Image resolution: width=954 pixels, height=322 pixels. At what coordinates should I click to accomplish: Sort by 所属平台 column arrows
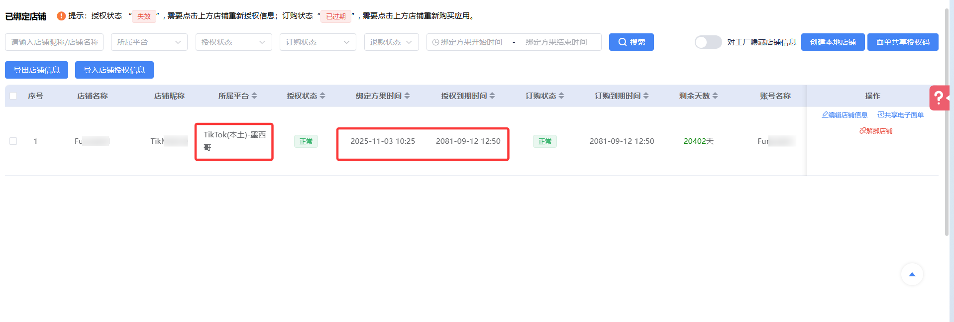[x=254, y=96]
